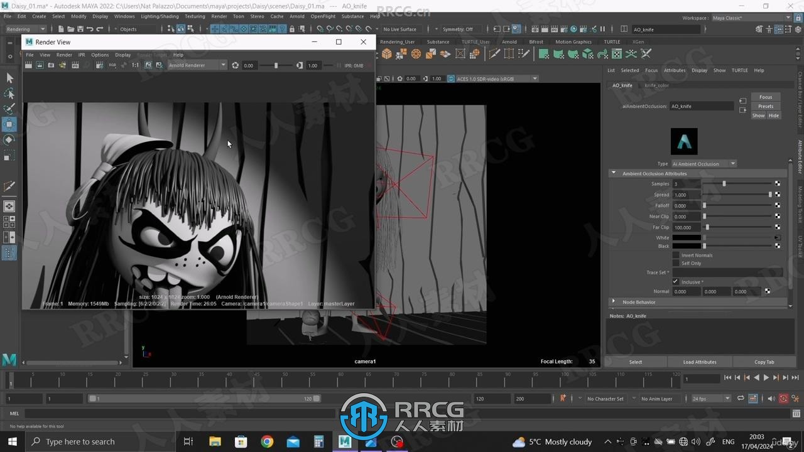Activate the Lasso select tool

click(x=9, y=94)
